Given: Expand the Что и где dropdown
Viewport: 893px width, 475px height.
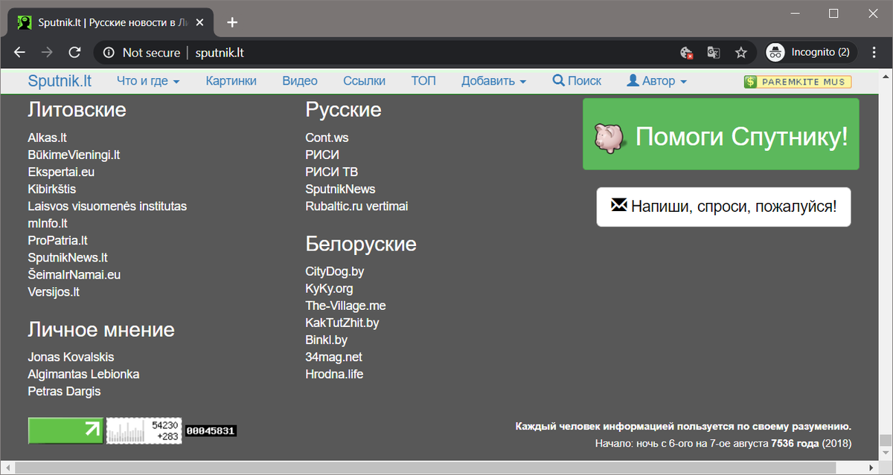Looking at the screenshot, I should 148,81.
